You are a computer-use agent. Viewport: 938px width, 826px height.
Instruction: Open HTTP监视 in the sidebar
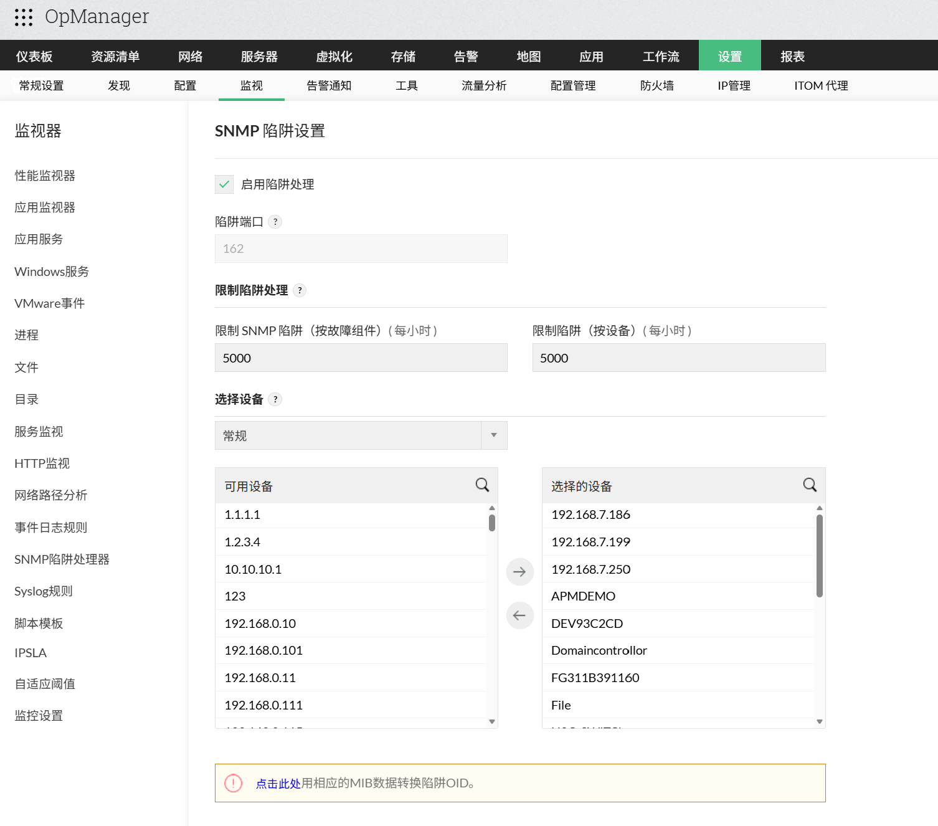coord(42,463)
